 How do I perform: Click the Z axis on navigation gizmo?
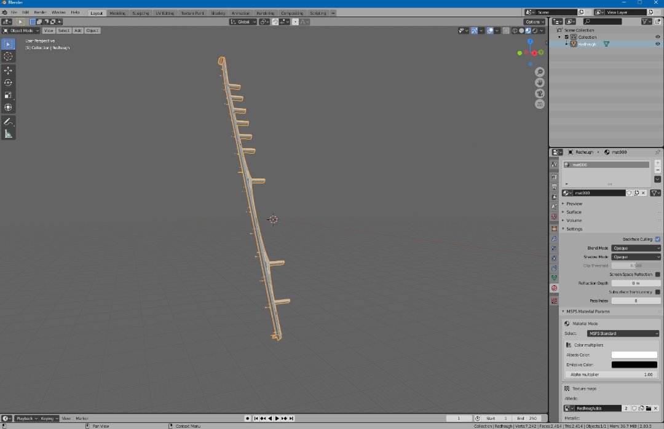(x=530, y=42)
